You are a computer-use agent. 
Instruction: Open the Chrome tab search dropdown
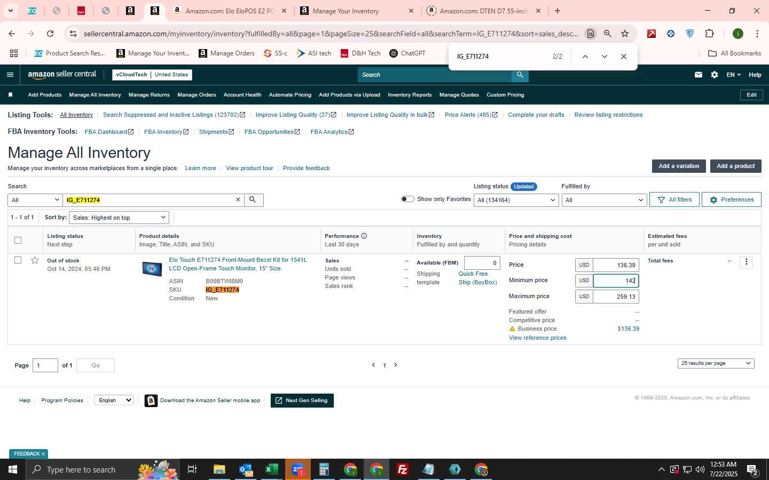click(10, 11)
